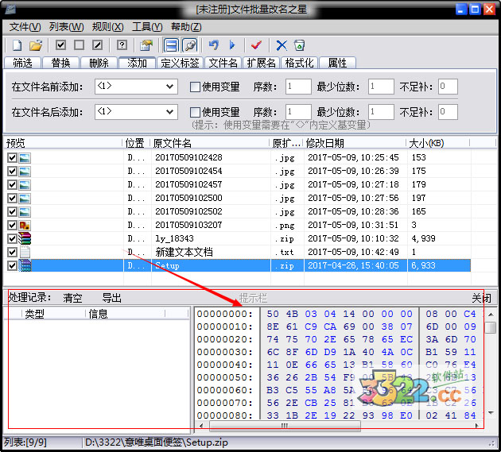Open the 规则(X) menu
The image size is (501, 452).
click(107, 27)
